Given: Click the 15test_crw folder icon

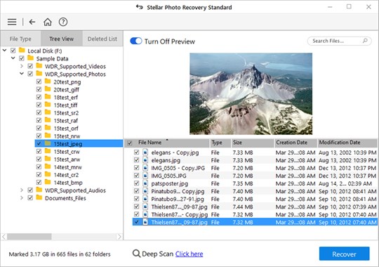Looking at the screenshot, I should [48, 151].
